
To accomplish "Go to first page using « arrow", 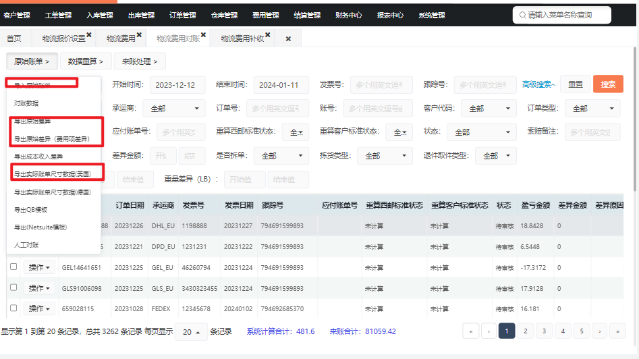I will (471, 331).
